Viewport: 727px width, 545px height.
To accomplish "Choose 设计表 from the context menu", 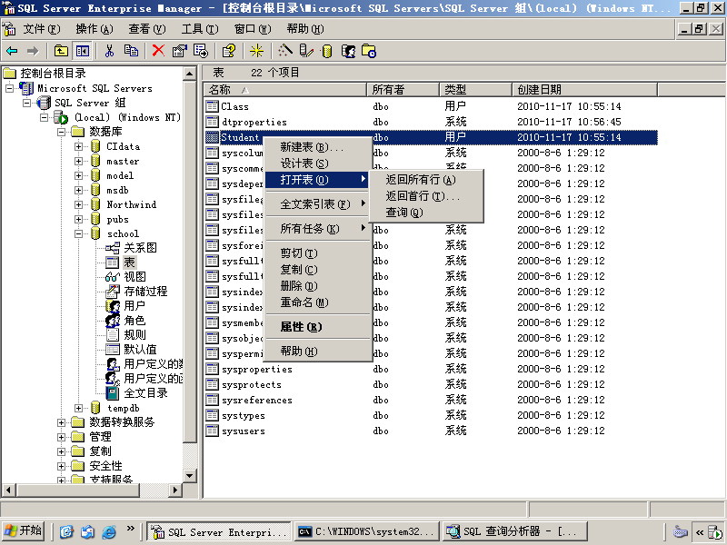I will (318, 163).
